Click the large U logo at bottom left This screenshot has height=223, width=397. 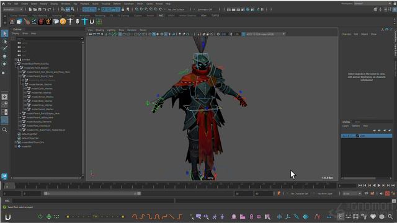(8, 217)
